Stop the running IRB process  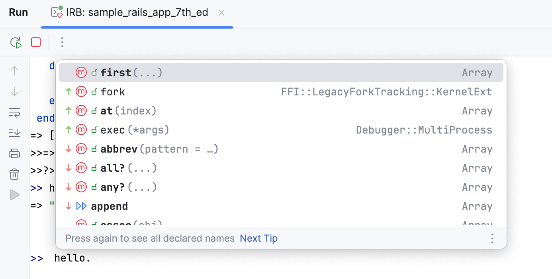36,42
